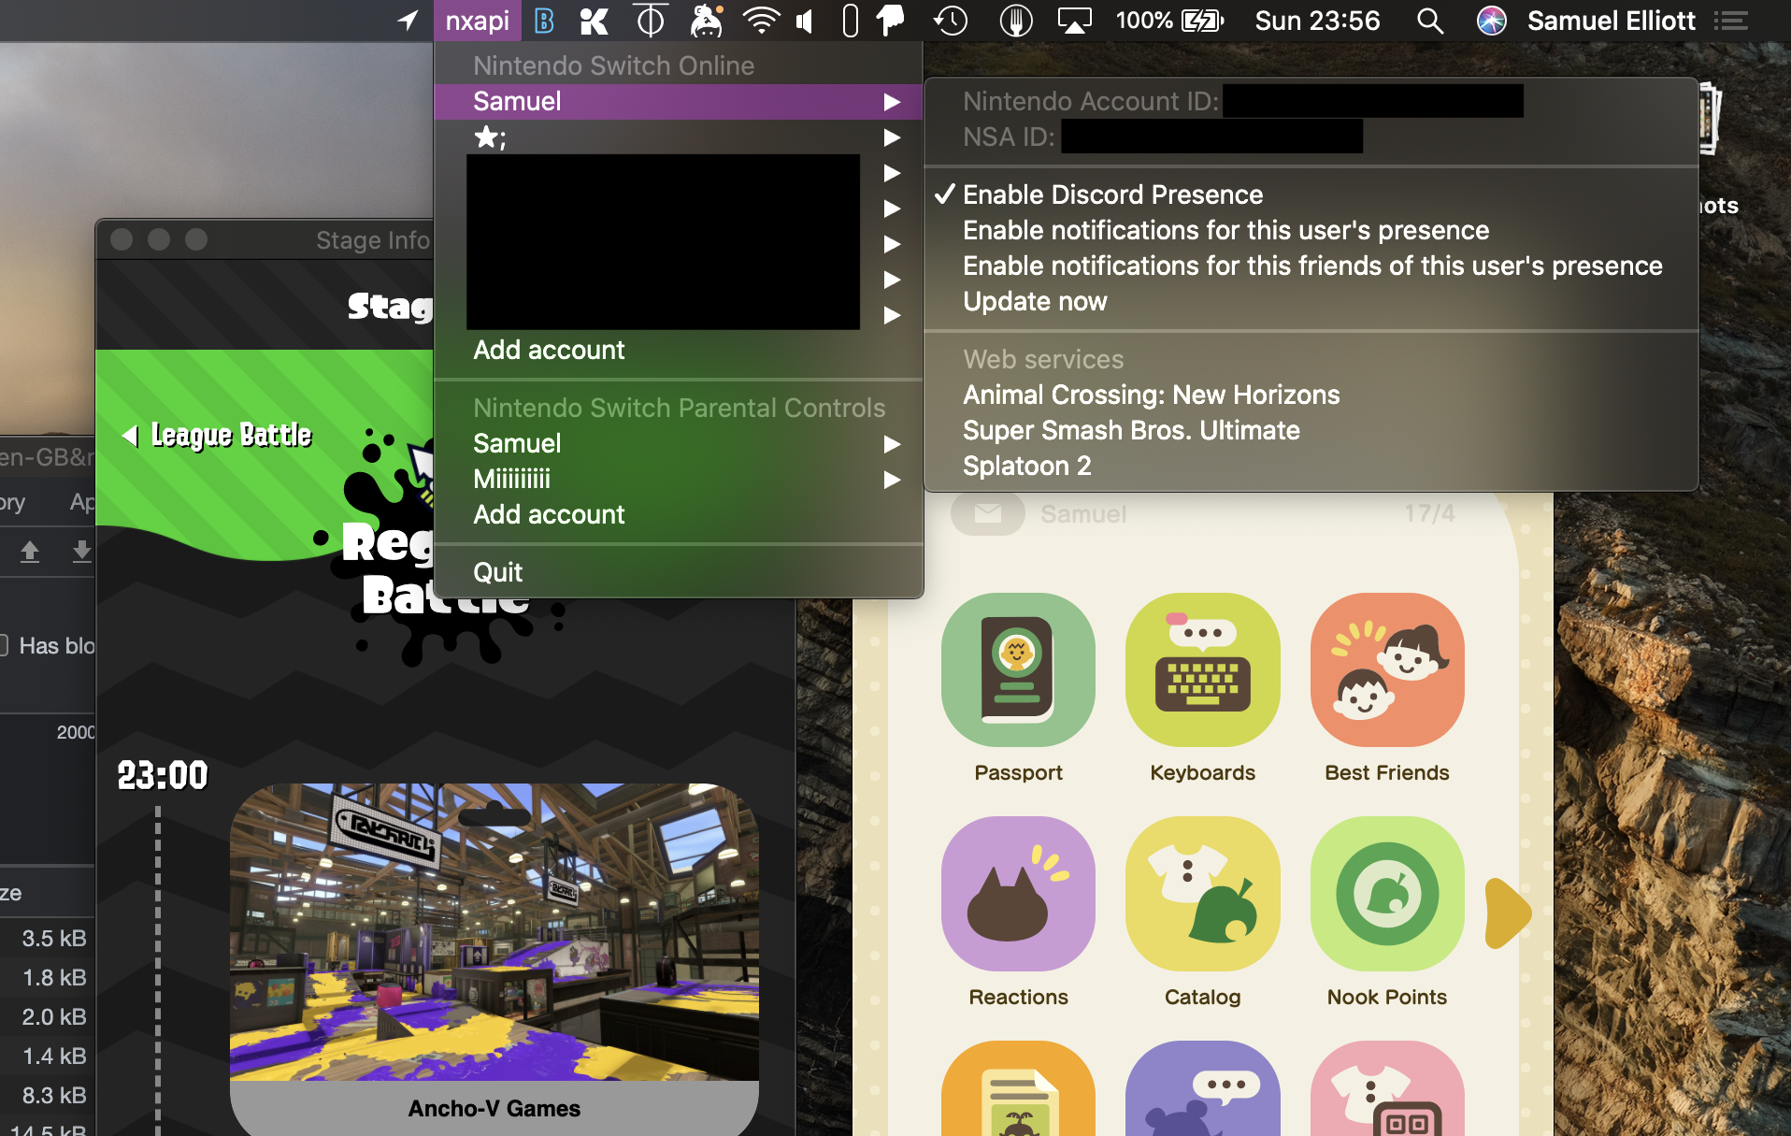Expand the Samuel submenu under Nintendo Switch Online
Image resolution: width=1791 pixels, height=1136 pixels.
tap(517, 101)
